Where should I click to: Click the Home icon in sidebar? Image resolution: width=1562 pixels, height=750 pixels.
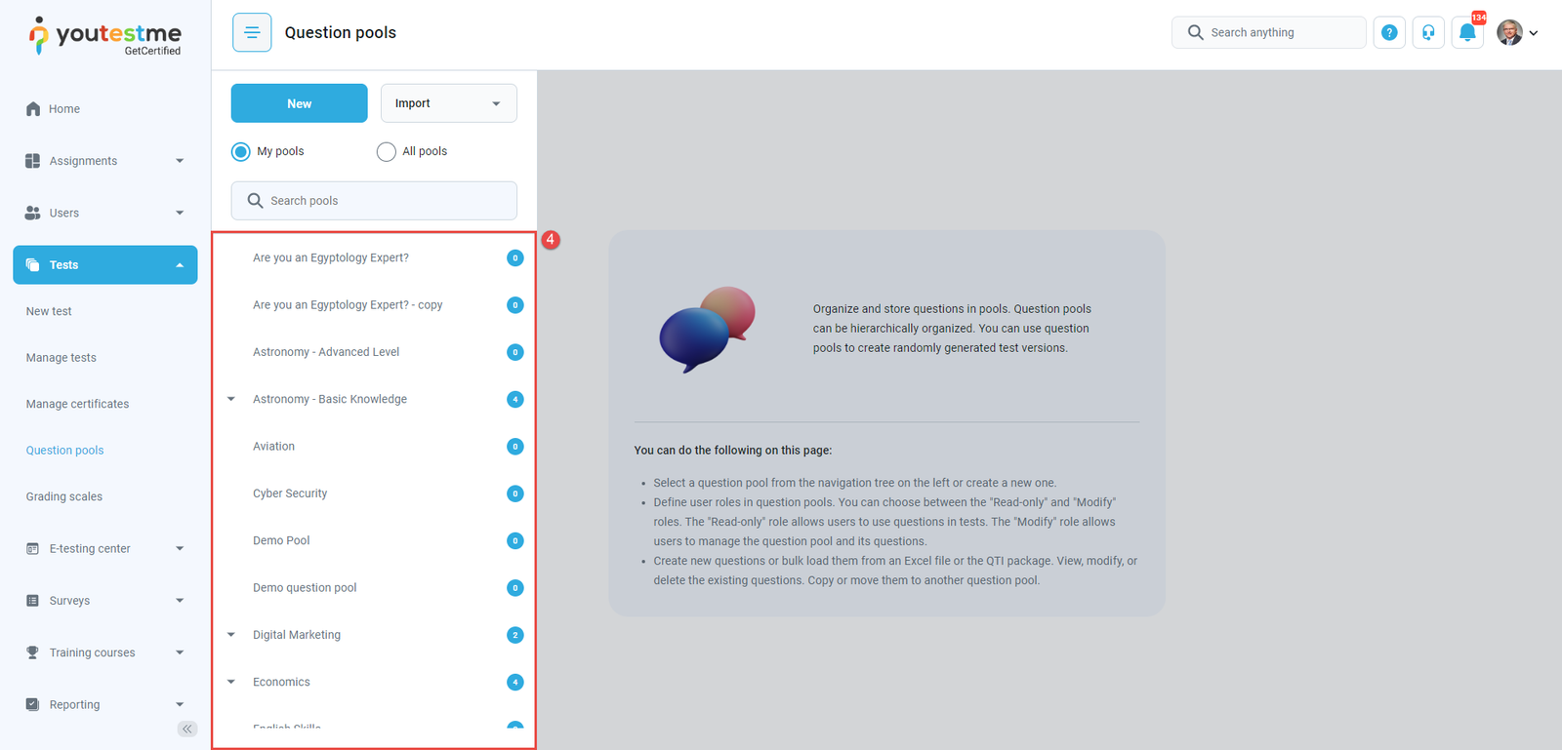33,109
